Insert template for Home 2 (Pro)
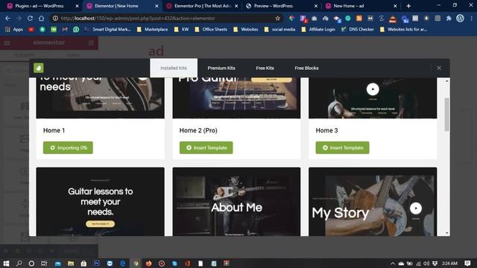Screen dimensions: 477x268 coord(206,147)
